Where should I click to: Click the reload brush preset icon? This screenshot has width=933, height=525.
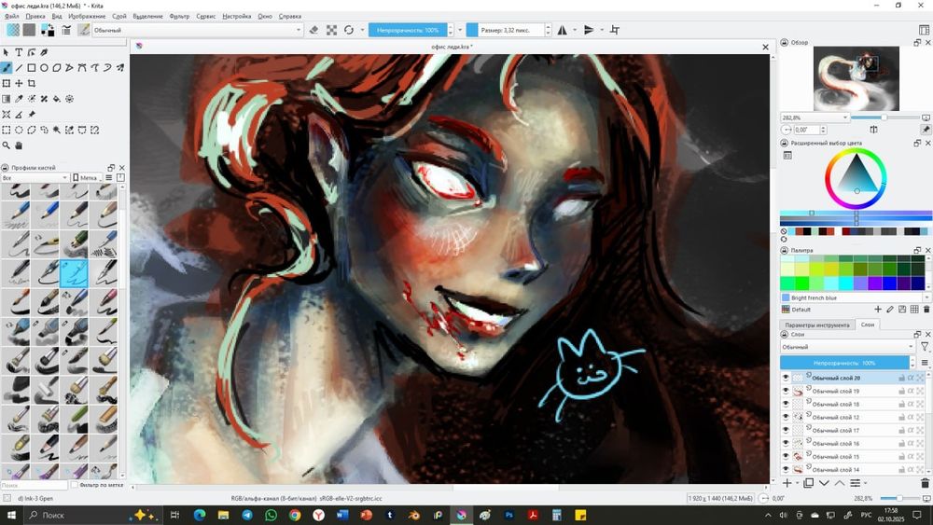click(349, 30)
